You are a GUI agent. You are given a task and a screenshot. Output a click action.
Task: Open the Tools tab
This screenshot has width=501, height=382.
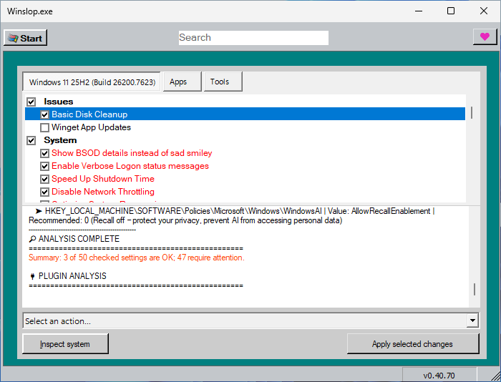tap(220, 82)
